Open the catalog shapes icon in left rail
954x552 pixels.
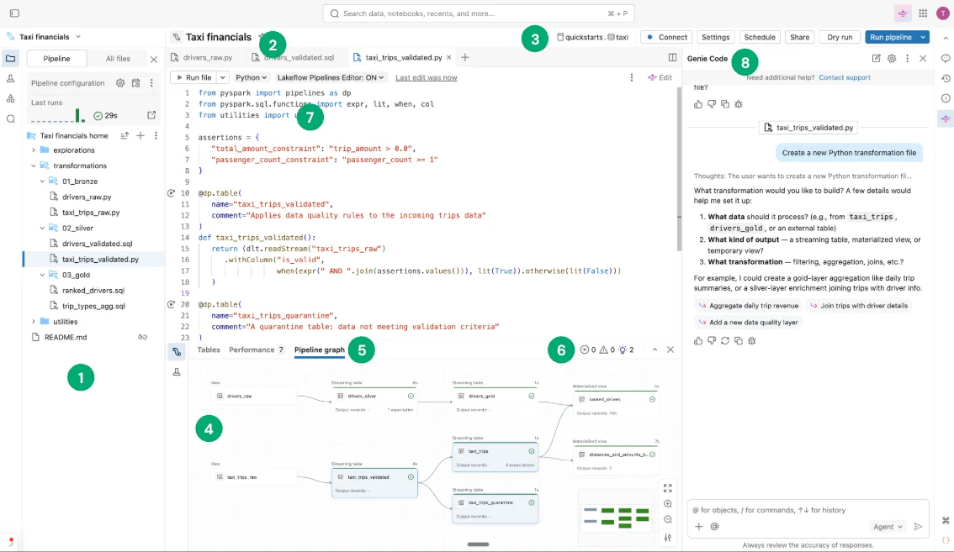tap(10, 98)
